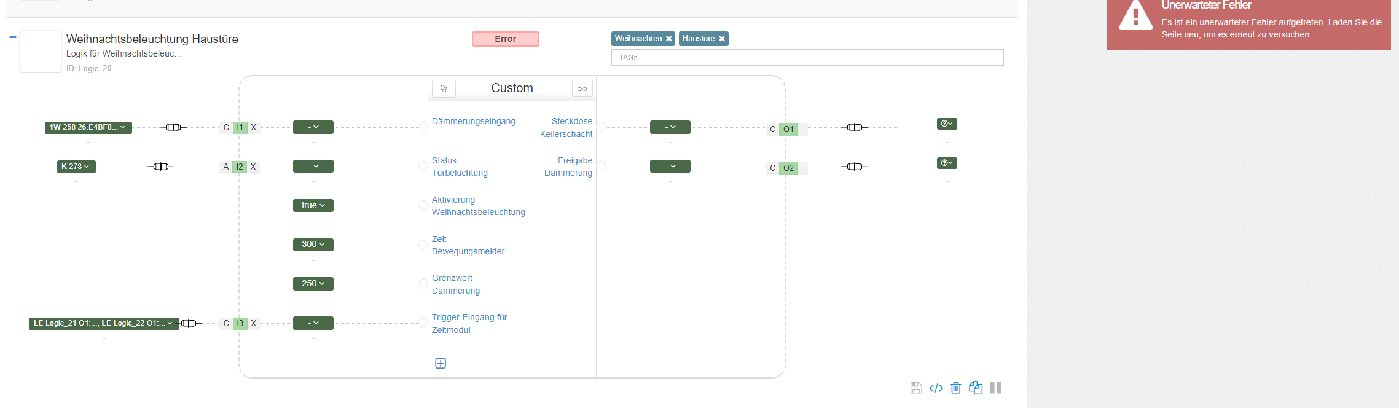Click the filter symbol on the I3 input line
The width and height of the screenshot is (1399, 408).
(189, 323)
